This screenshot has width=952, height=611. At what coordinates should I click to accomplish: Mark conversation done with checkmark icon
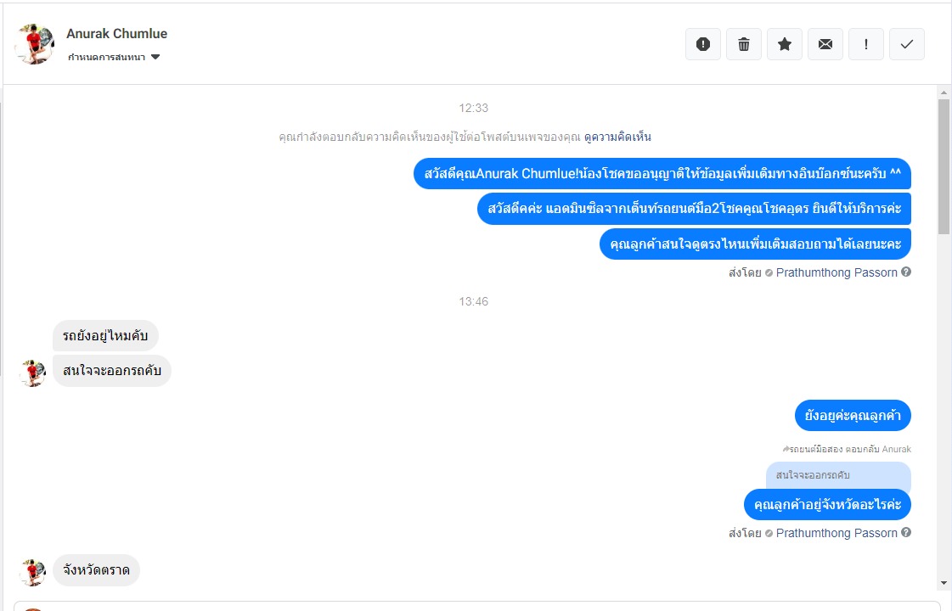pyautogui.click(x=907, y=44)
